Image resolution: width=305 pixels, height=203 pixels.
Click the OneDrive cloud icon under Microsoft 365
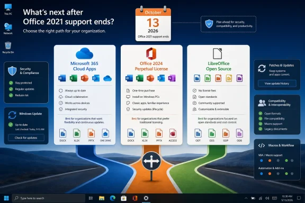point(107,78)
